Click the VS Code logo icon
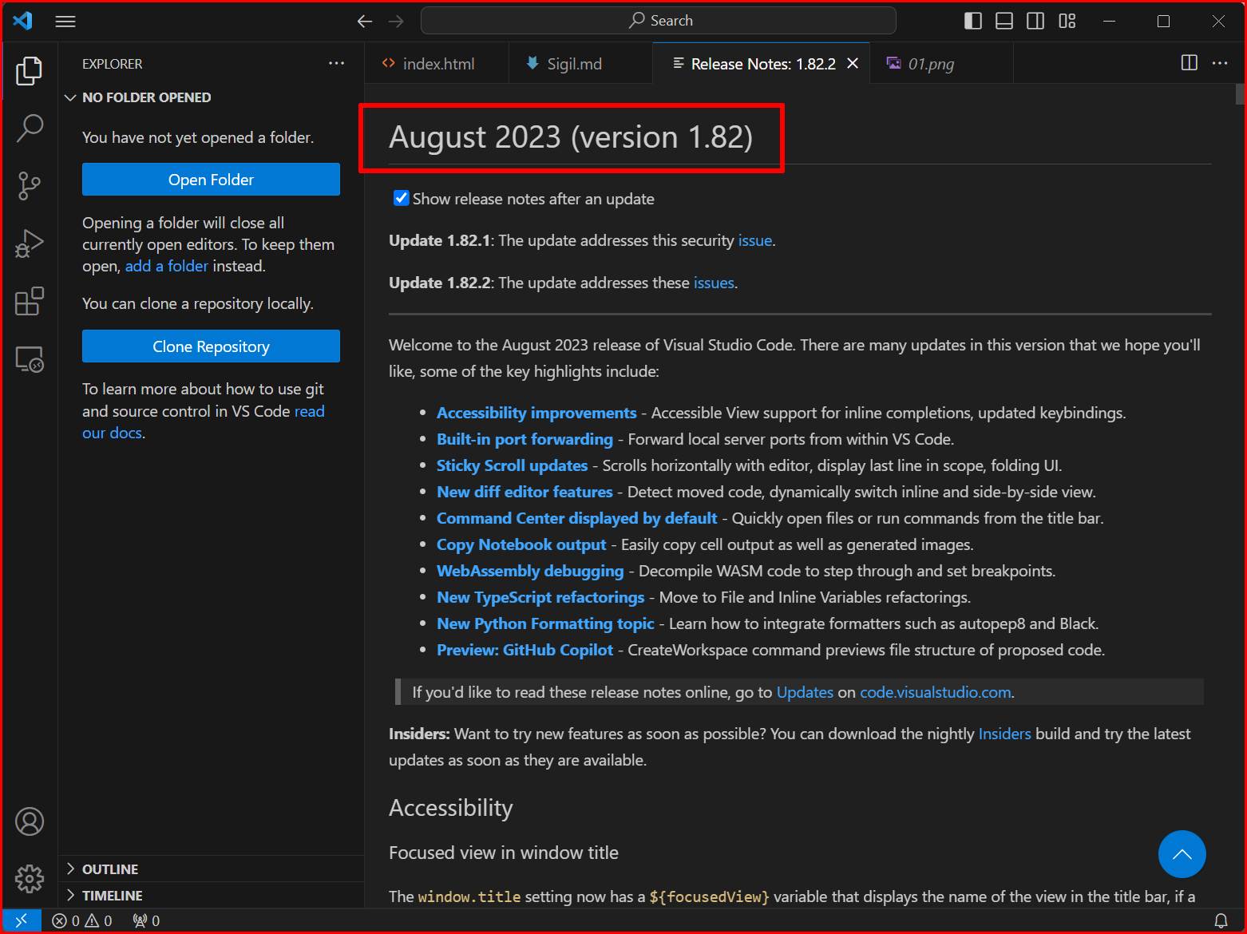Image resolution: width=1247 pixels, height=934 pixels. tap(22, 21)
